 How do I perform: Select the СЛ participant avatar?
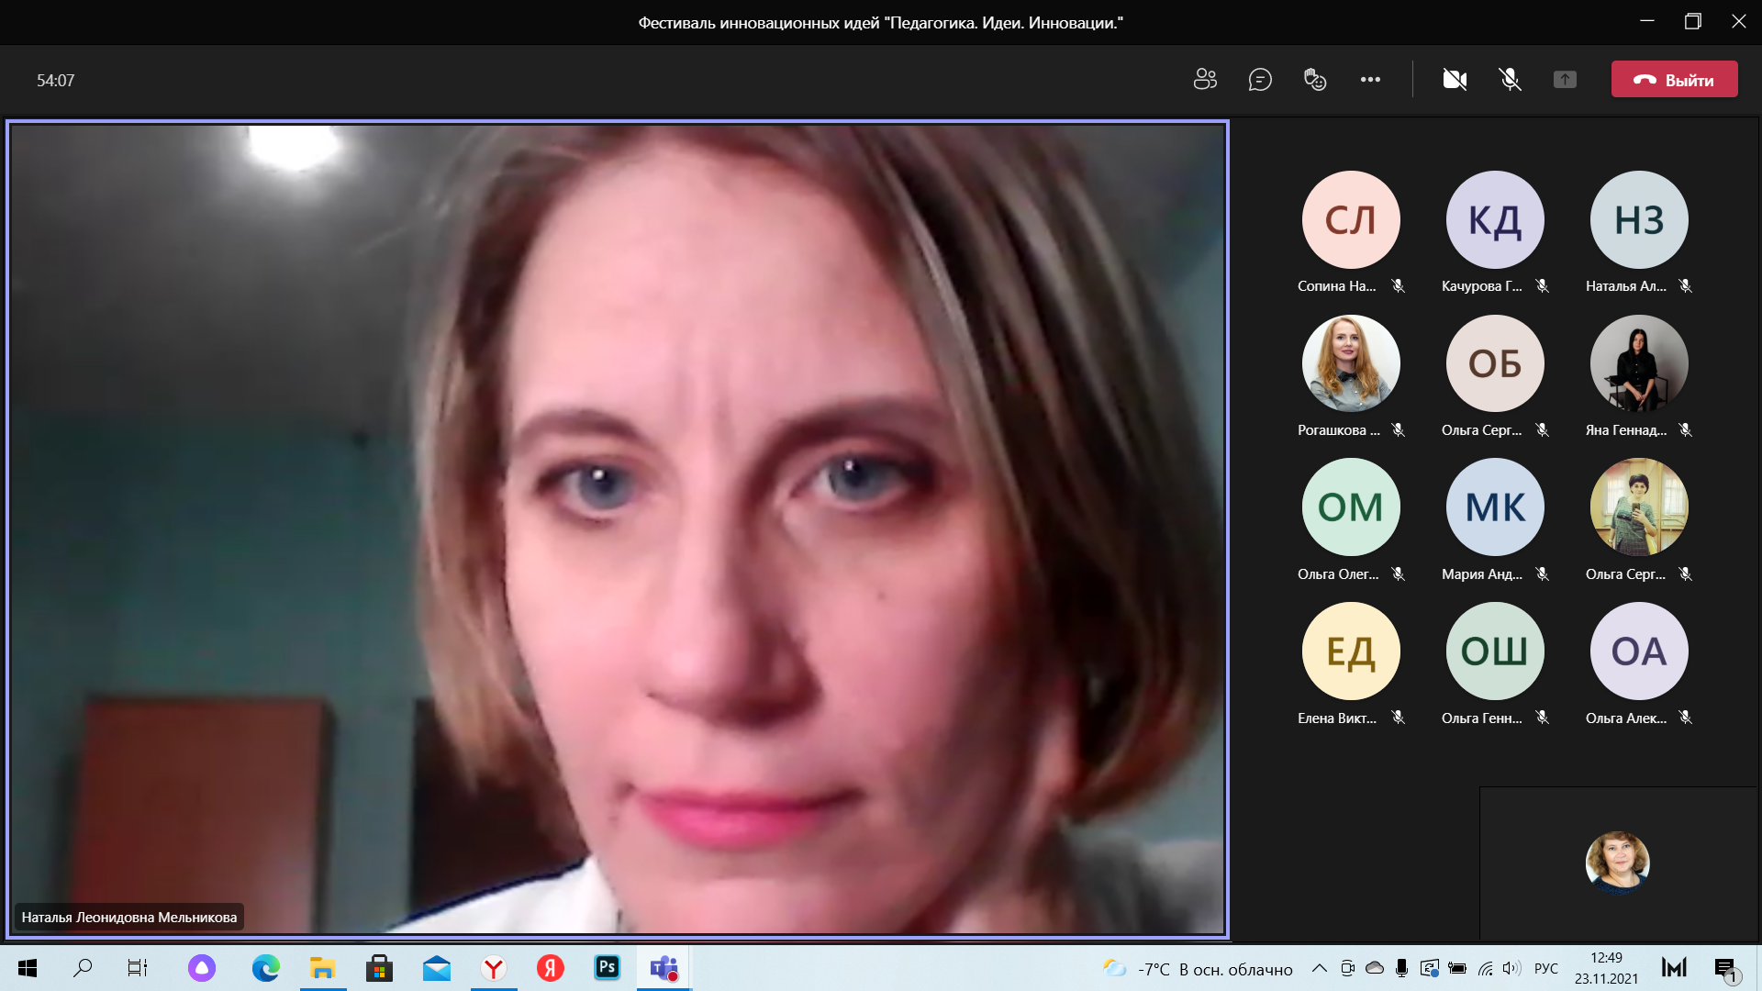(1350, 220)
